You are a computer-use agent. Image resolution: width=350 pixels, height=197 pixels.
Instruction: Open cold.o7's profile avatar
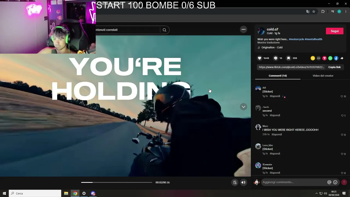[x=261, y=31]
